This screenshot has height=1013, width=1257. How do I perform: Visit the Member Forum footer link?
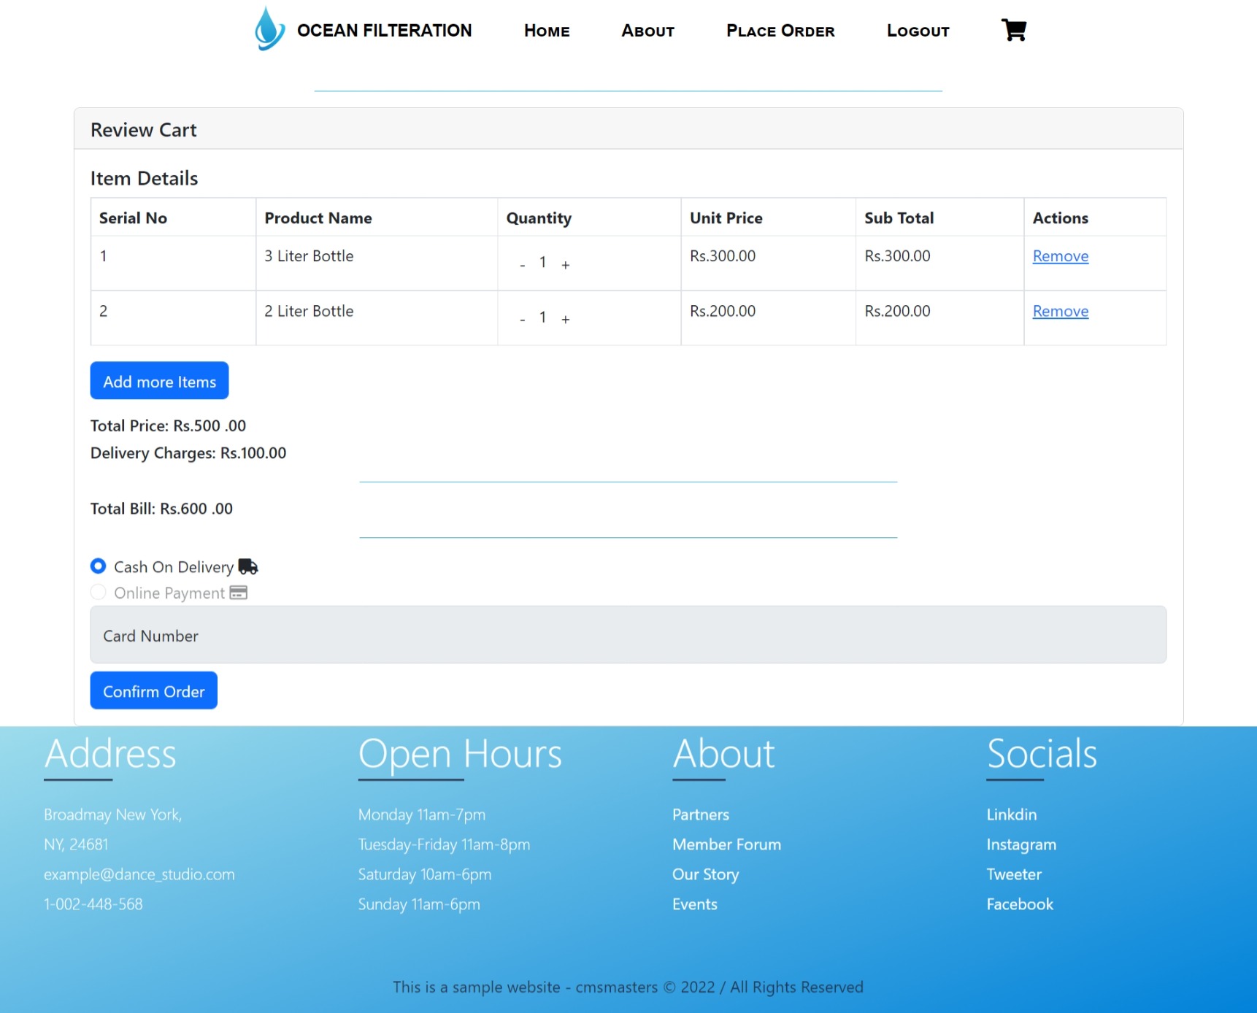click(726, 844)
